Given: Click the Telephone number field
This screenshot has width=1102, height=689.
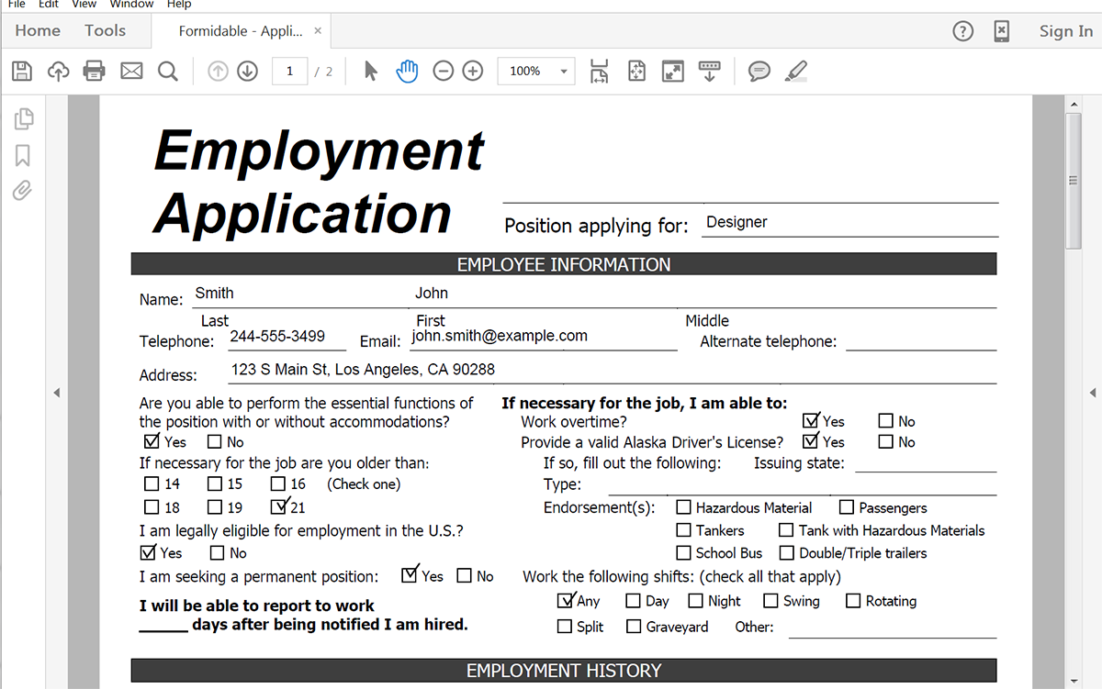Looking at the screenshot, I should 287,339.
